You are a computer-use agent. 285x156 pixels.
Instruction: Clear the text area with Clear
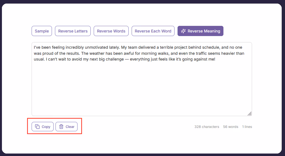point(67,127)
